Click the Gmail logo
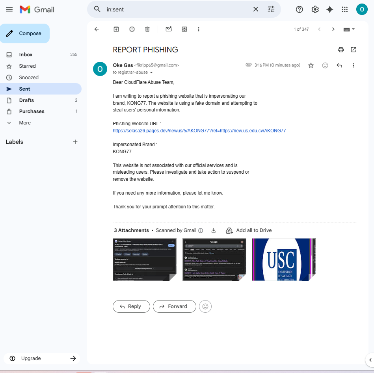 click(x=37, y=9)
